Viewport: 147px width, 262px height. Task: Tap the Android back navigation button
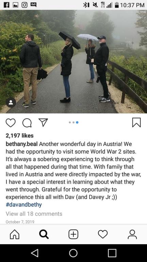tap(35, 253)
